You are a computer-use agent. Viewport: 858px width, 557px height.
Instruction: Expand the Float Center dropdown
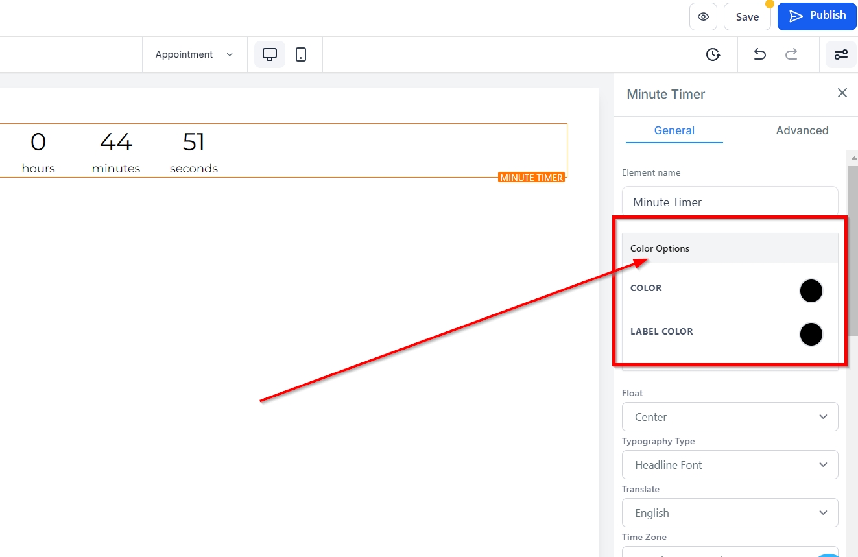click(x=730, y=417)
